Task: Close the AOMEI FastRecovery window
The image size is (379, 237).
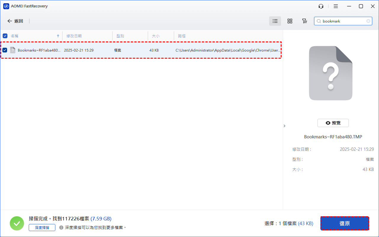Action: (373, 6)
